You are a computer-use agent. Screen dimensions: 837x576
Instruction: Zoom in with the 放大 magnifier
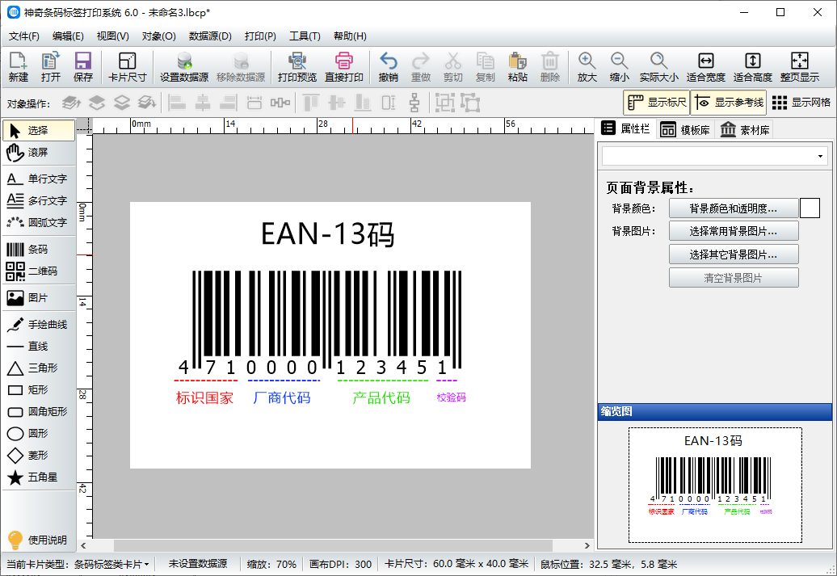point(587,67)
